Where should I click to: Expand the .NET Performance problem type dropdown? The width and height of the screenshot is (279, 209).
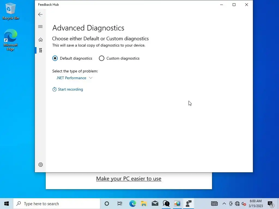tap(74, 78)
